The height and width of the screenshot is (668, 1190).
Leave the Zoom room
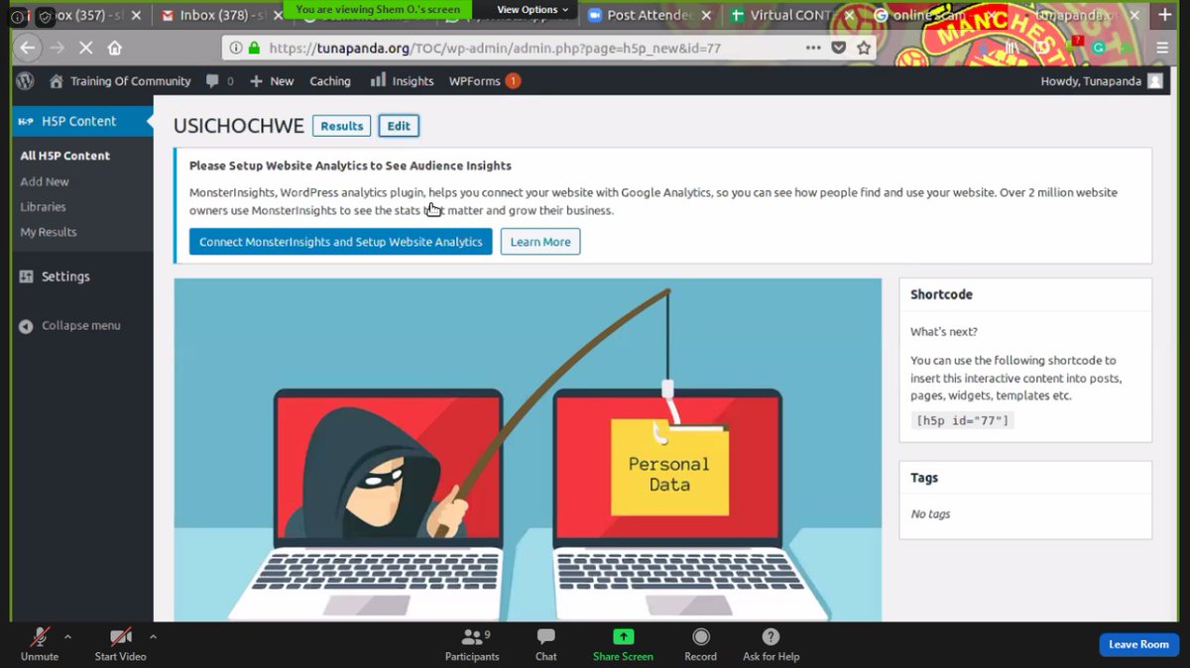(x=1138, y=644)
